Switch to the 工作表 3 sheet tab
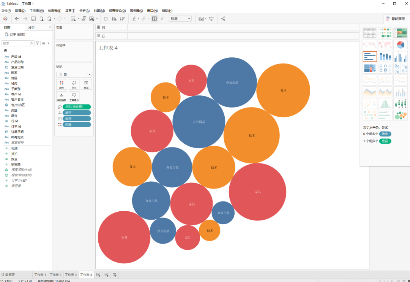Viewport: 410px width, 282px height. point(71,275)
